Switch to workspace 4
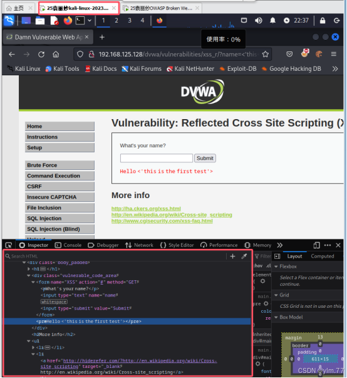 (143, 21)
